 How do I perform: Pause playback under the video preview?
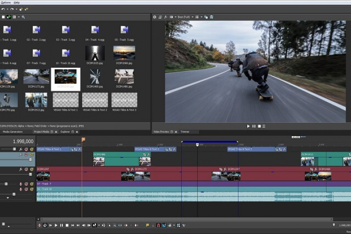pyautogui.click(x=253, y=126)
